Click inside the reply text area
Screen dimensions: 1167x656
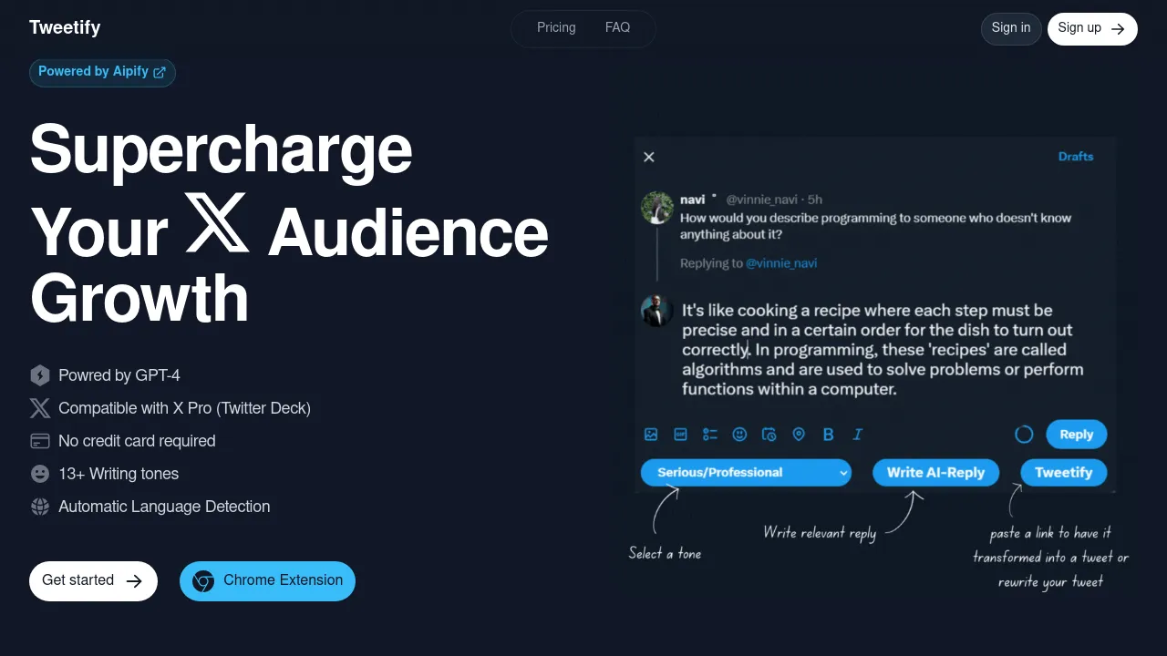[883, 350]
